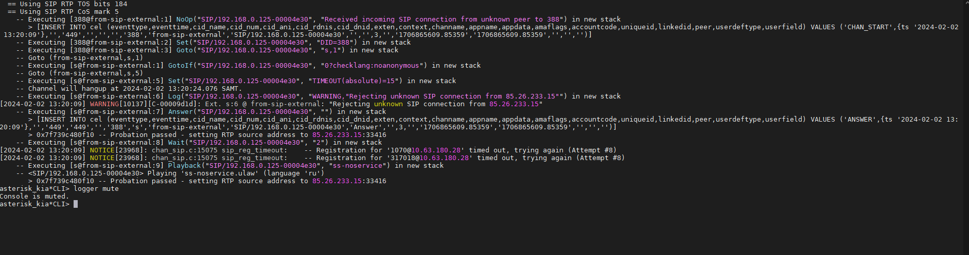Select the "Console is muted." message
The height and width of the screenshot is (255, 969).
[x=34, y=197]
